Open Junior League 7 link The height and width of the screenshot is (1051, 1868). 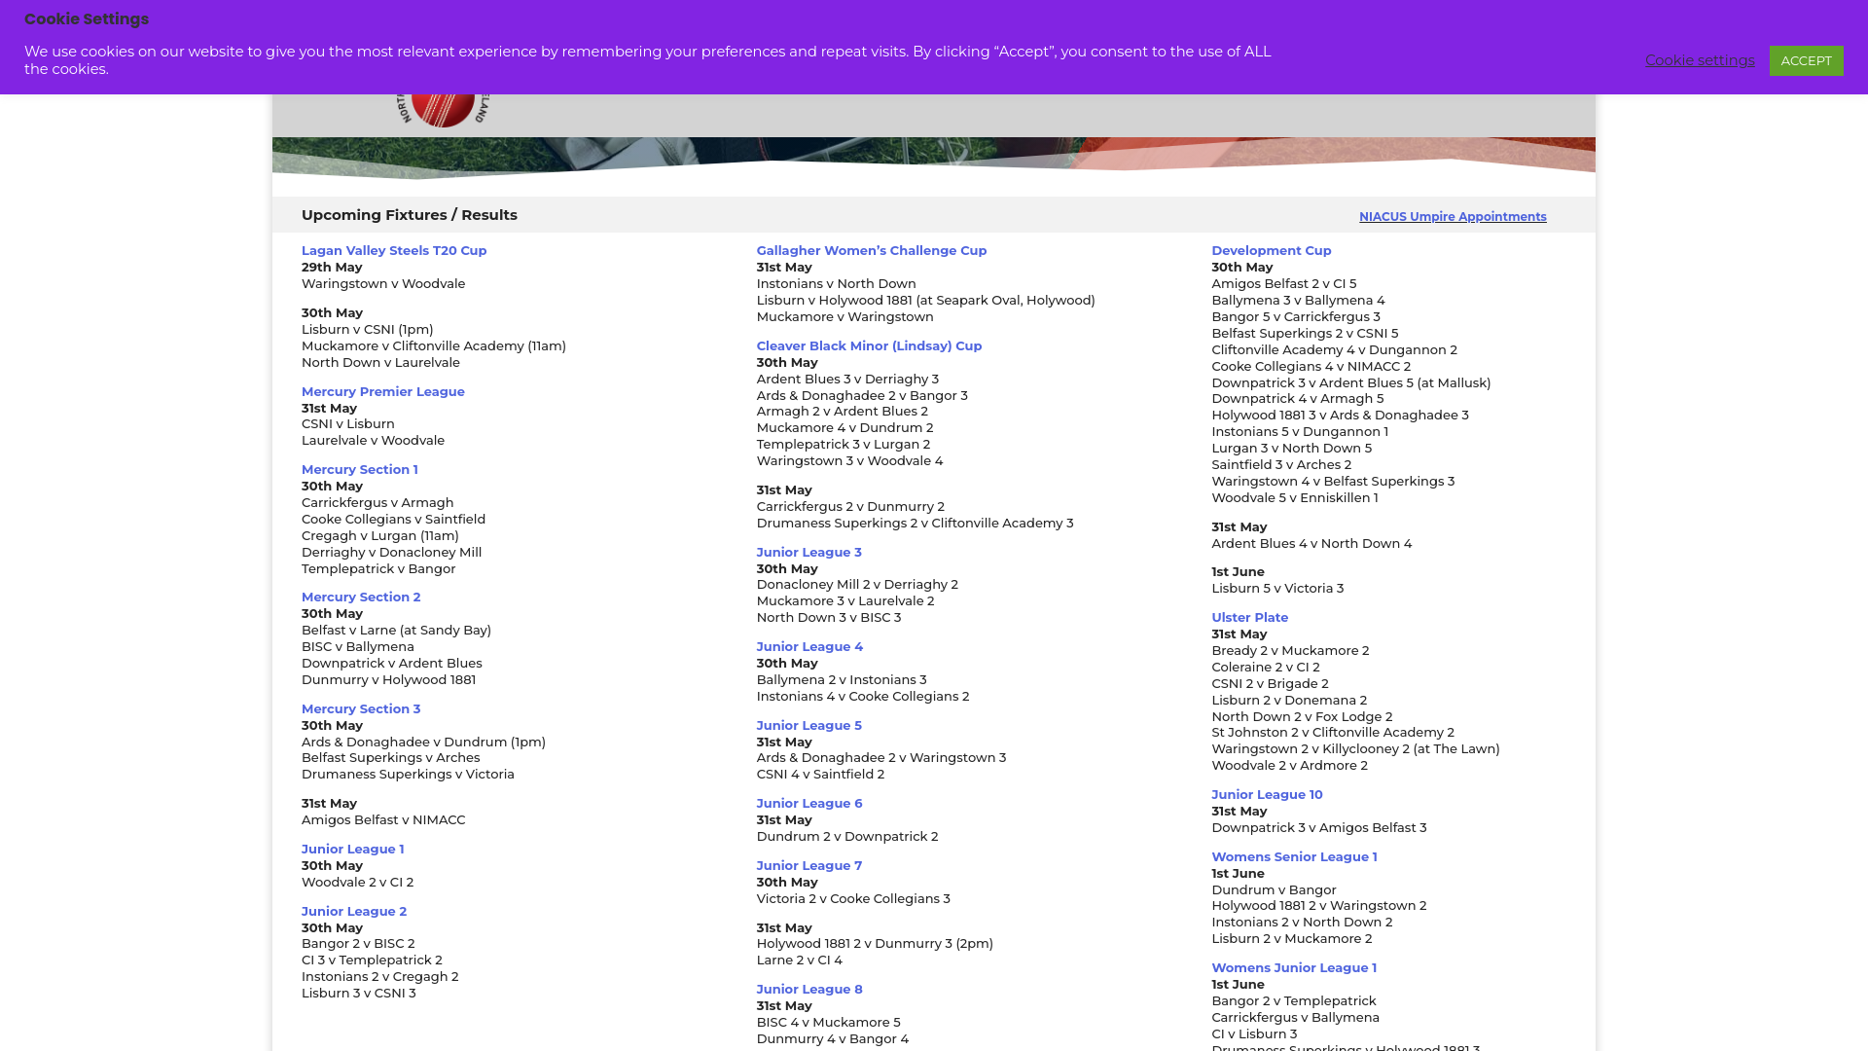click(x=809, y=865)
